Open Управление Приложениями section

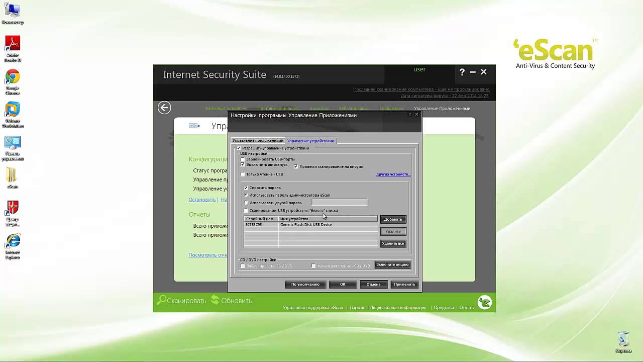point(442,109)
